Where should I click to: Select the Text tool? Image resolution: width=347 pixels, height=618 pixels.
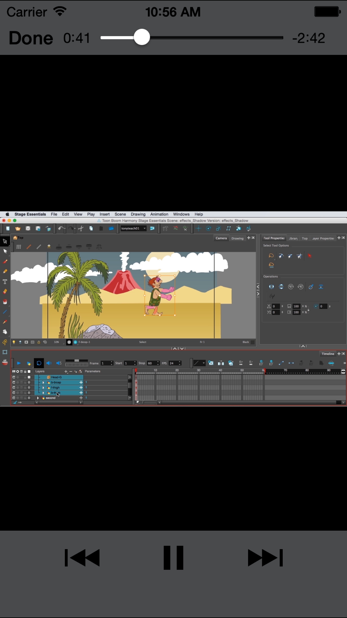(x=5, y=282)
